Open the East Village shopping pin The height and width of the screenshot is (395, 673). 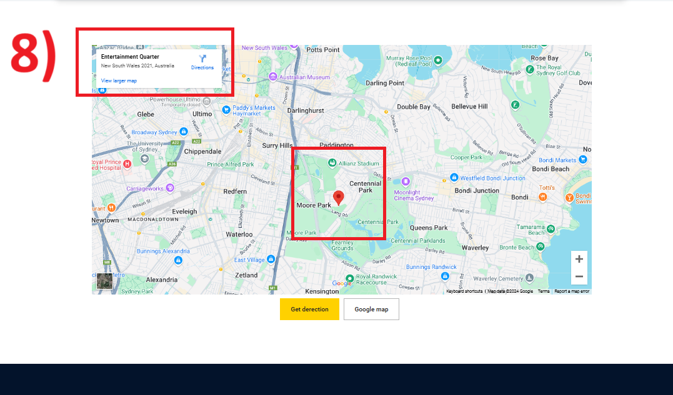click(x=271, y=259)
